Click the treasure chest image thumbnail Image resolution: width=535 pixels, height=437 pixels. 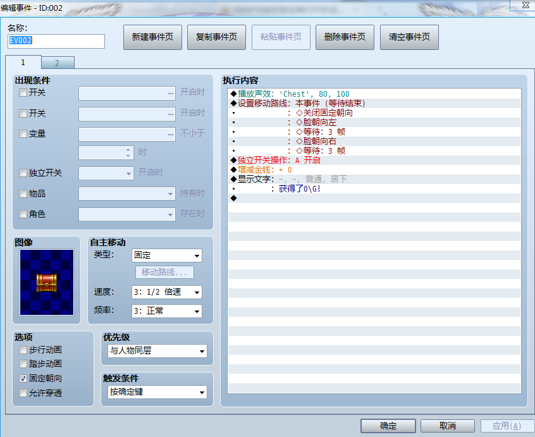pos(47,282)
